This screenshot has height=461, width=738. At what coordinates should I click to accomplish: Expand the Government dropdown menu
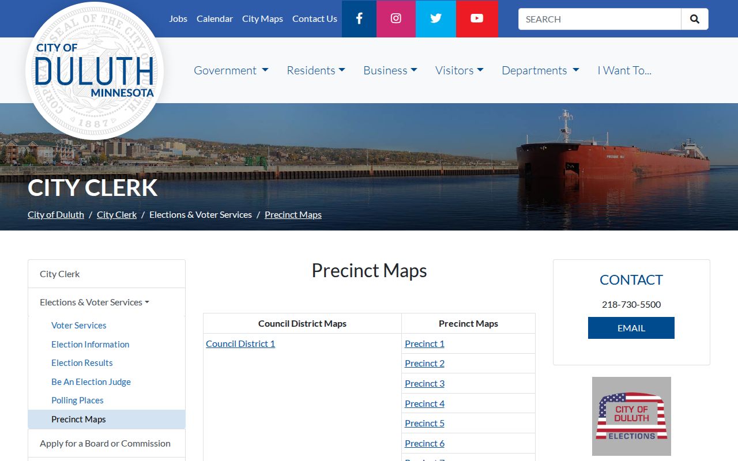click(x=231, y=70)
